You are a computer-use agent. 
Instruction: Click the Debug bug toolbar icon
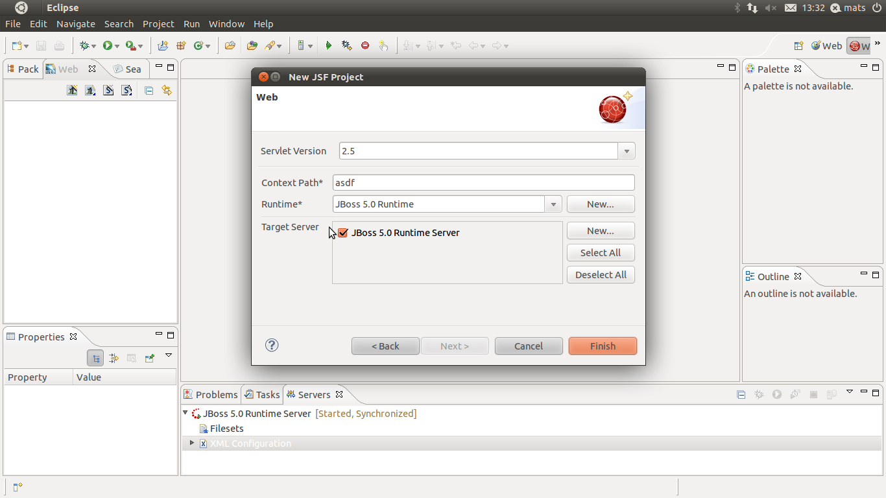point(84,45)
